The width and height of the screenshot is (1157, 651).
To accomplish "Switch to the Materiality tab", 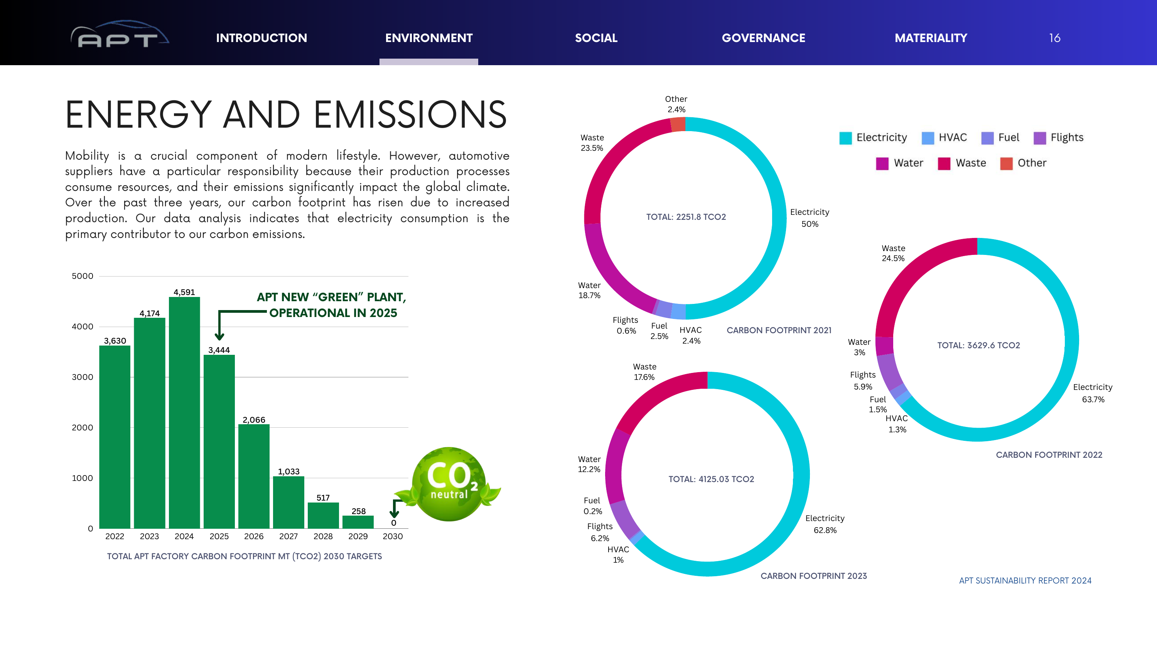I will 931,38.
